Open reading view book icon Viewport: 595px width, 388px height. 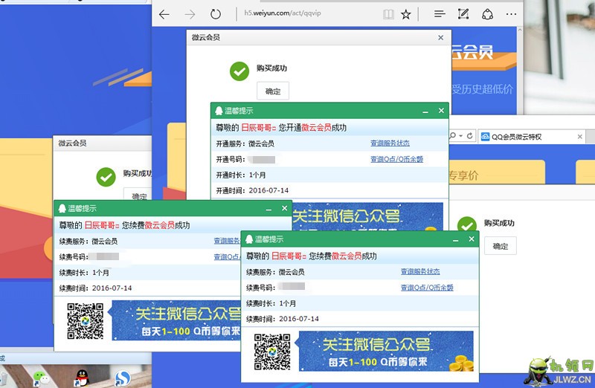tap(388, 14)
